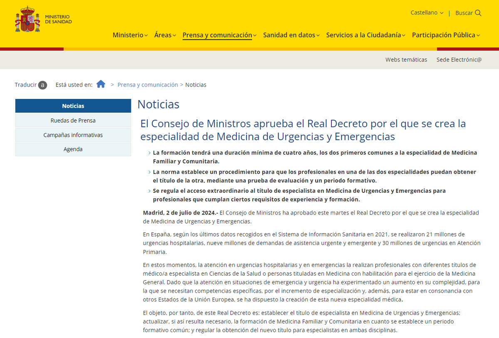Image resolution: width=499 pixels, height=338 pixels.
Task: Select Agenda in the side menu
Action: pos(73,149)
